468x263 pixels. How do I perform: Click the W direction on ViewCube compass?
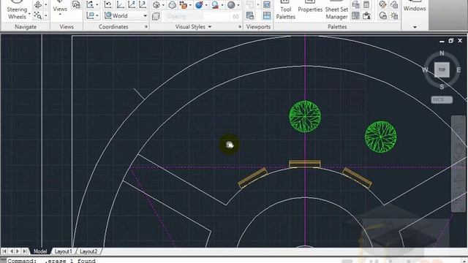pyautogui.click(x=426, y=70)
